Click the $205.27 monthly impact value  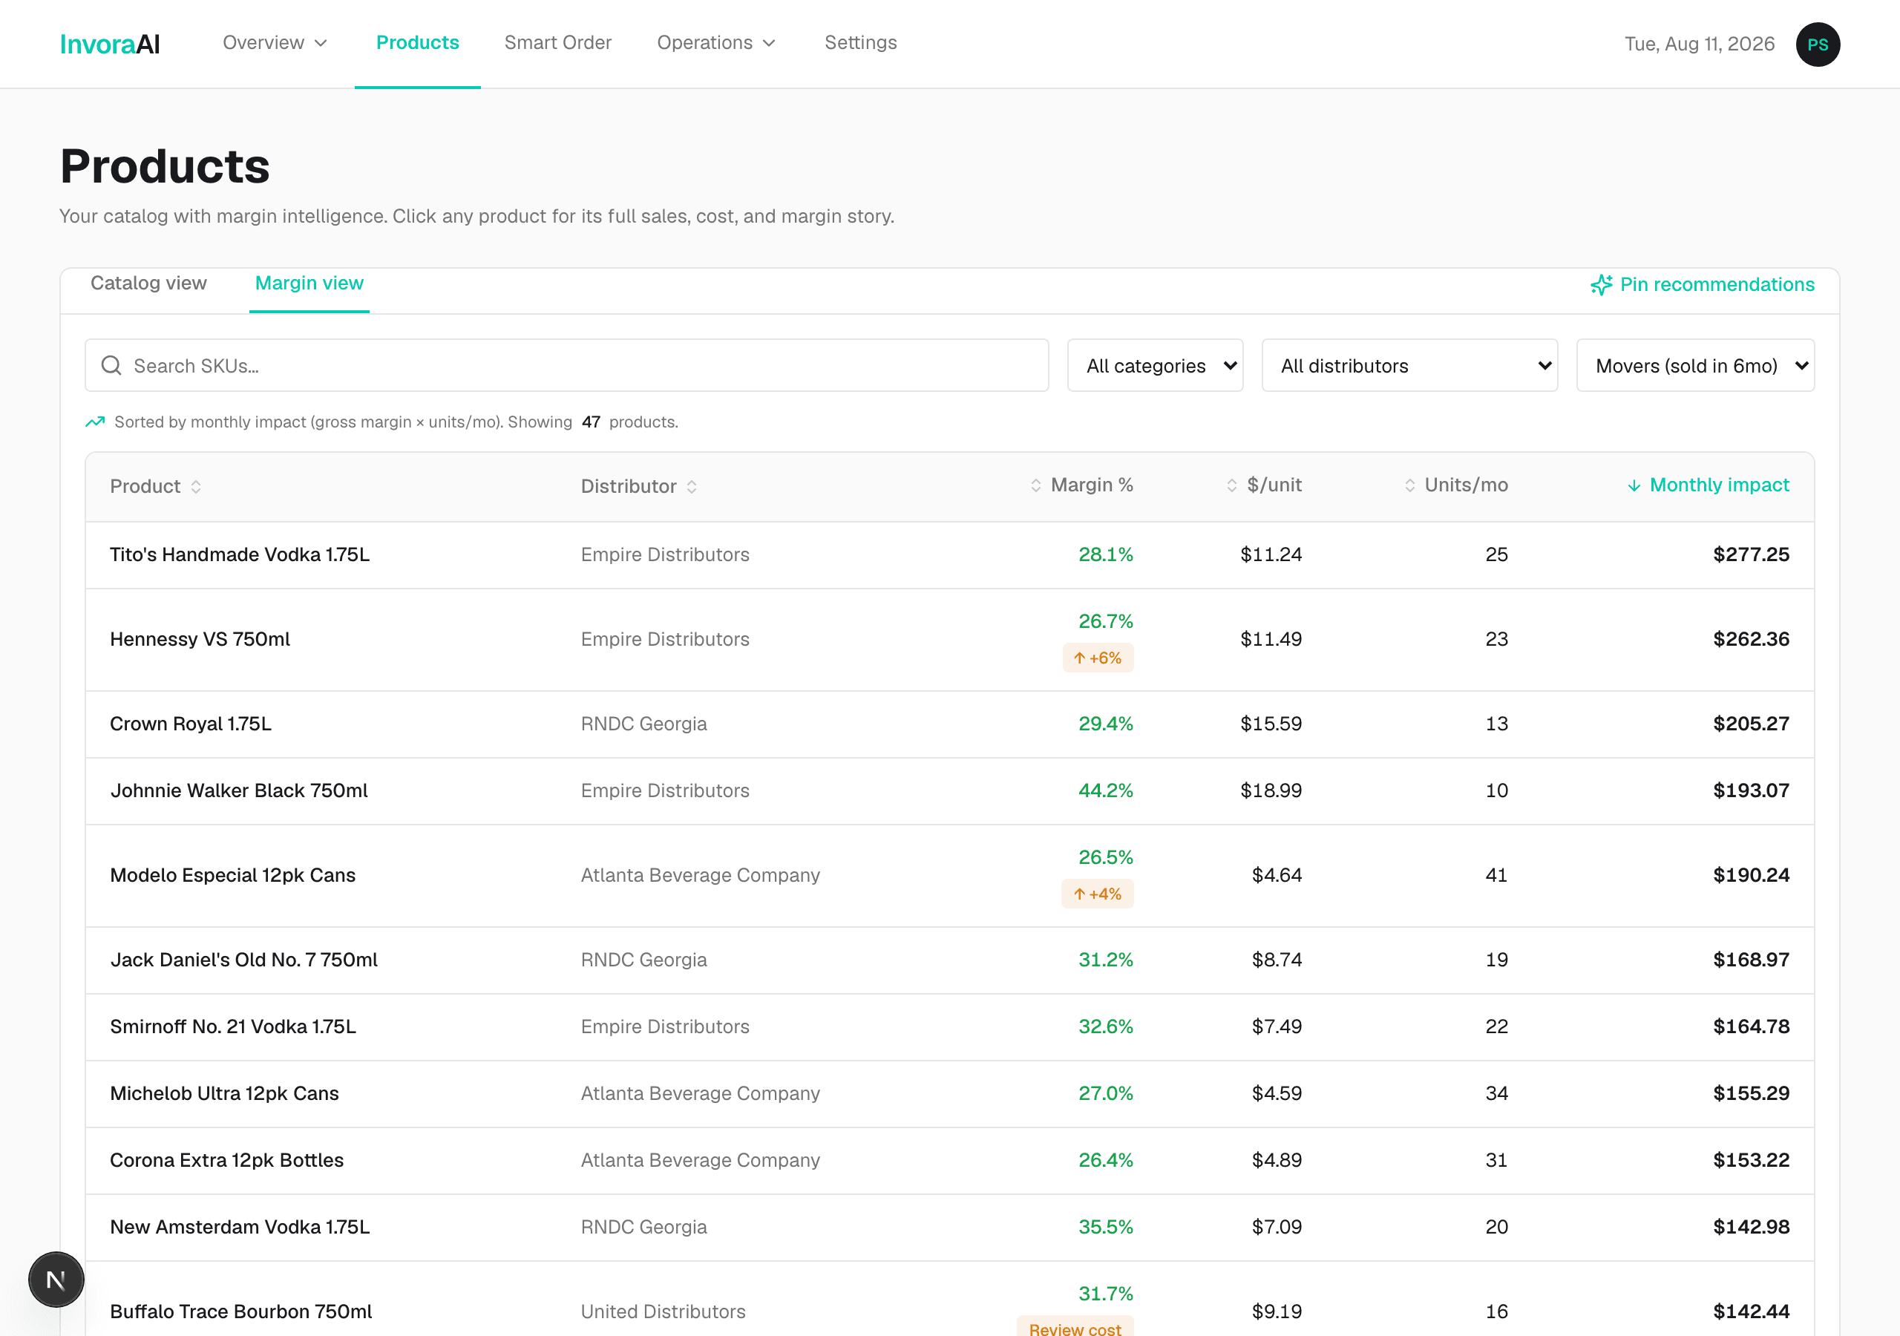click(x=1751, y=724)
